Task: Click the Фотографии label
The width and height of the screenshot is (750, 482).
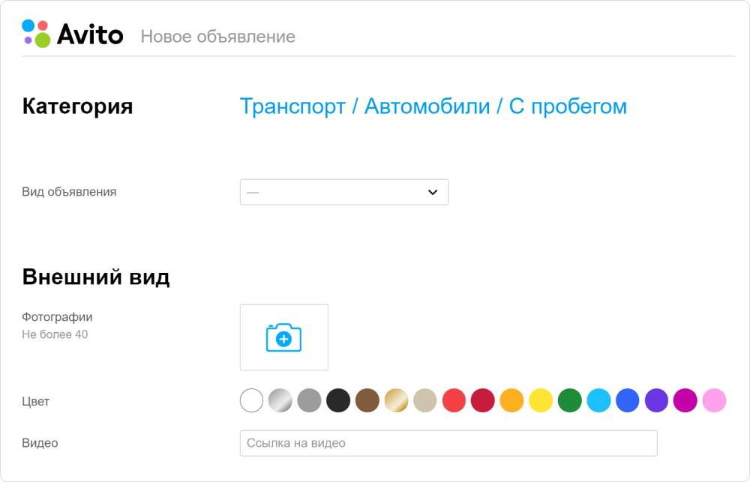Action: (x=58, y=317)
